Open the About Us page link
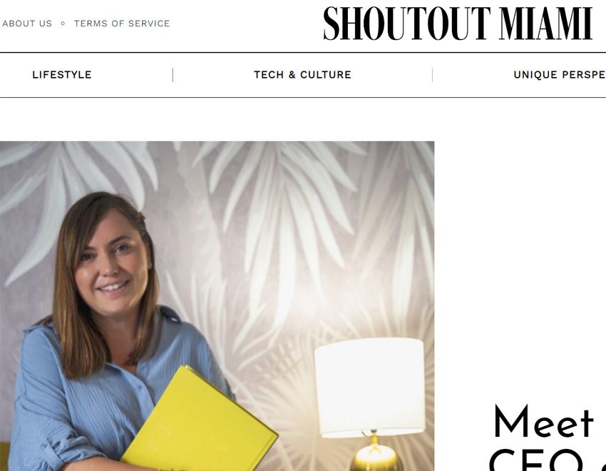The width and height of the screenshot is (606, 471). pos(27,24)
